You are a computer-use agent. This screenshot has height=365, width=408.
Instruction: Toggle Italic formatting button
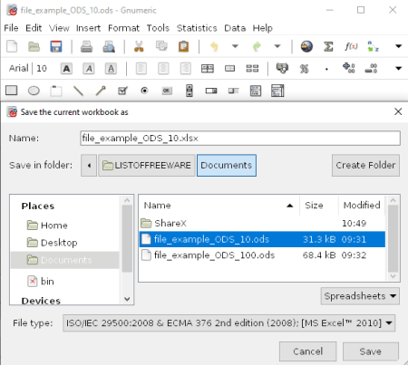[x=89, y=69]
